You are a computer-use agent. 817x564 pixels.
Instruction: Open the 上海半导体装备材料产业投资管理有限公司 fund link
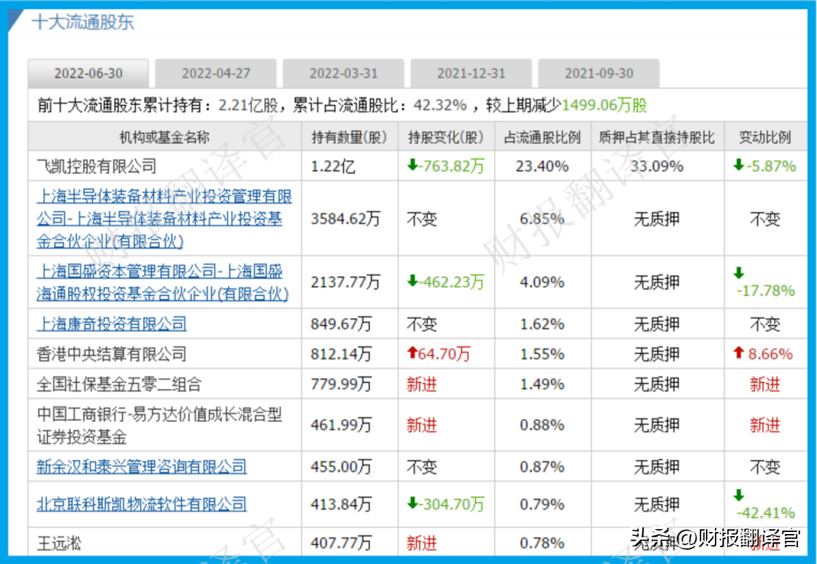pyautogui.click(x=164, y=219)
